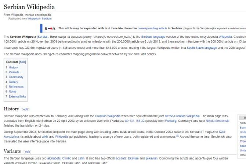Jump to References in Contents
The width and height of the screenshot is (246, 164).
click(16, 87)
